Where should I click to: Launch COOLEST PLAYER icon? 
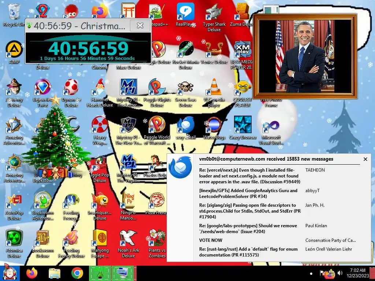point(242,93)
